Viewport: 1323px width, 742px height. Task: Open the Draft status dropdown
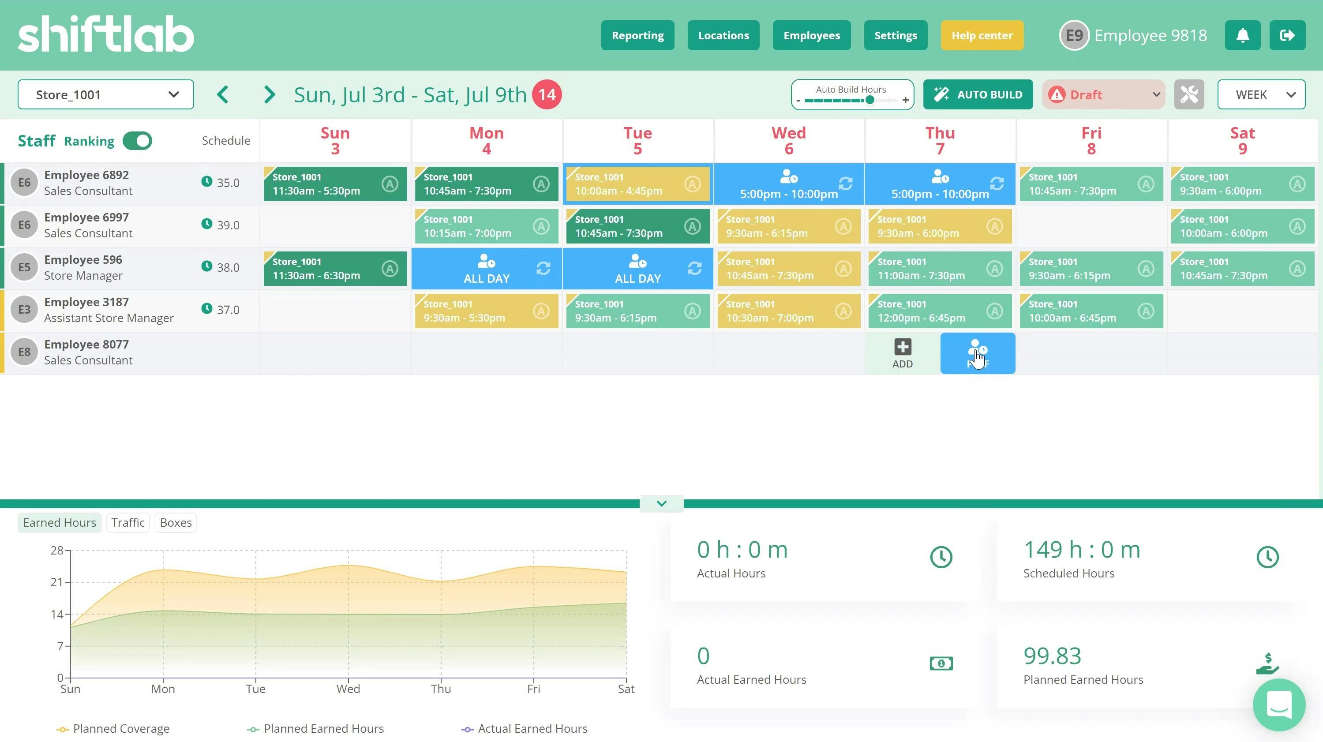point(1103,94)
